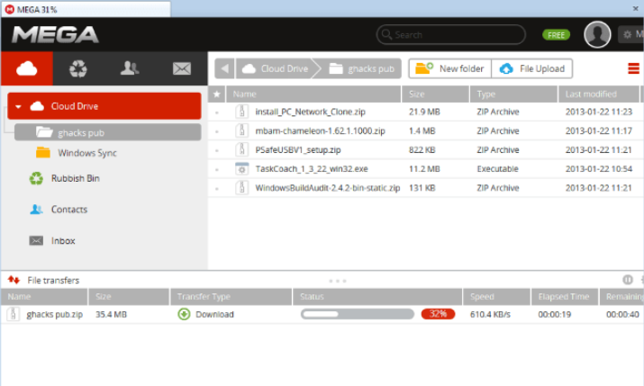Select the ghacks pub breadcrumb
The image size is (644, 386).
pyautogui.click(x=361, y=68)
